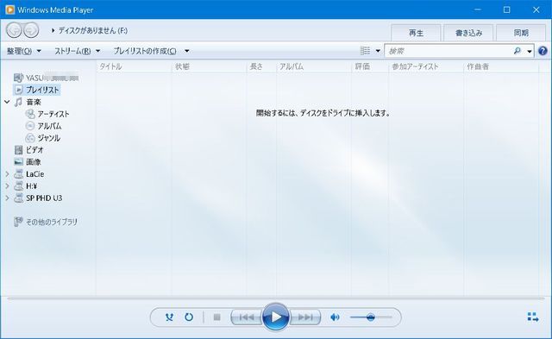Start playback with the Play button
Screen dimensions: 552x339
pos(276,317)
